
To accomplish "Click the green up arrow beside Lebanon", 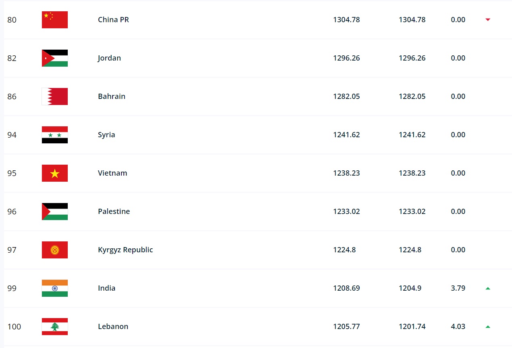I will [x=488, y=327].
